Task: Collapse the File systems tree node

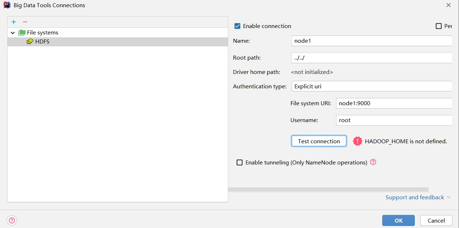Action: [13, 33]
